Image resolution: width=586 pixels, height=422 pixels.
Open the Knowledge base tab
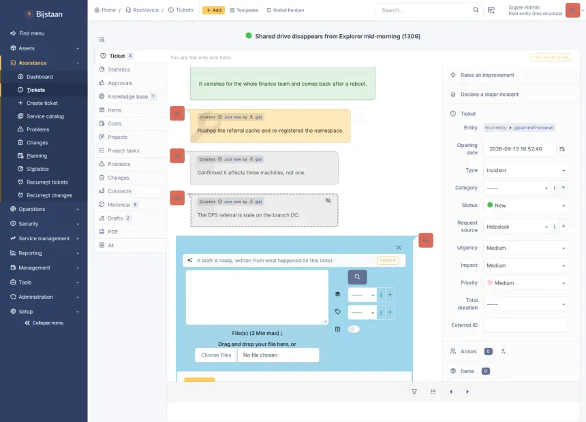(x=130, y=97)
